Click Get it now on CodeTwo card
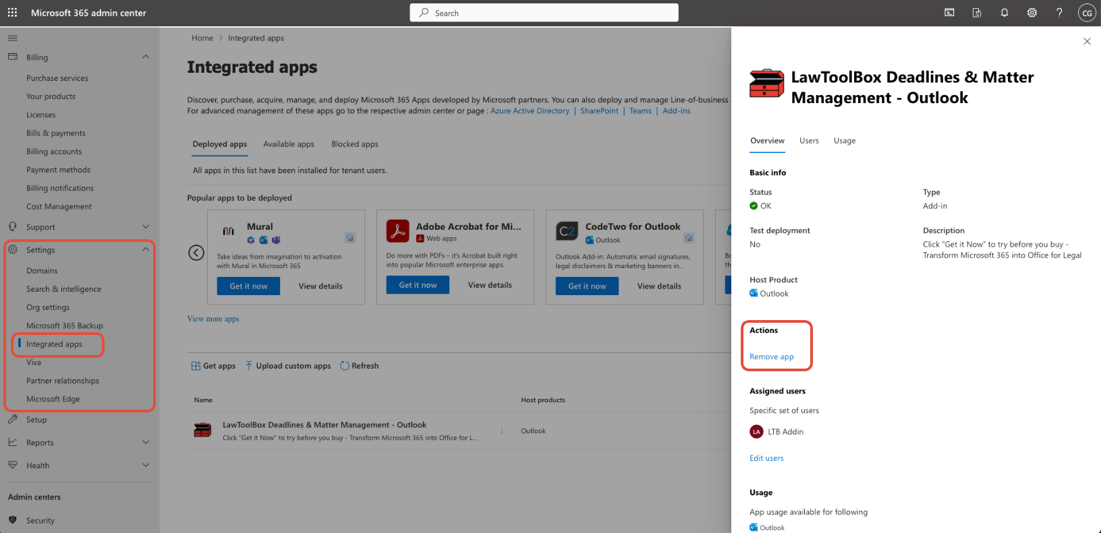 click(587, 286)
